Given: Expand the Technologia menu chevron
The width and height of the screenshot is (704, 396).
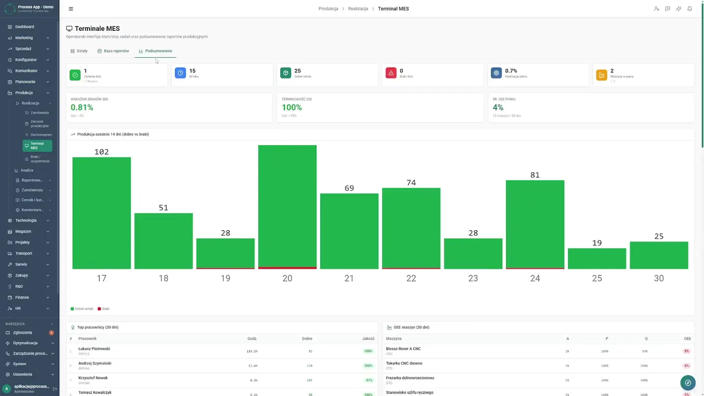Looking at the screenshot, I should [48, 220].
